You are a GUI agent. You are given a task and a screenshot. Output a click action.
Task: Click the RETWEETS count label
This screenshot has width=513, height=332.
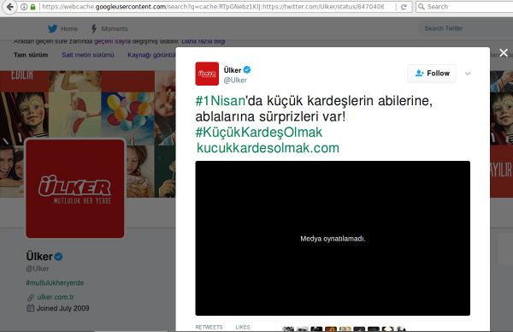(x=209, y=327)
